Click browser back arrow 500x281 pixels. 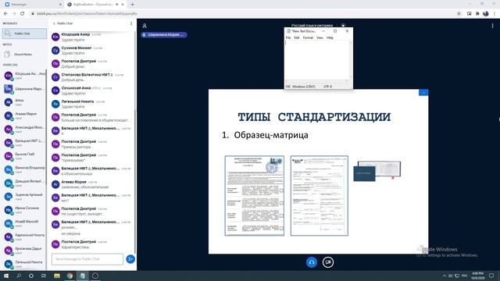click(x=5, y=14)
